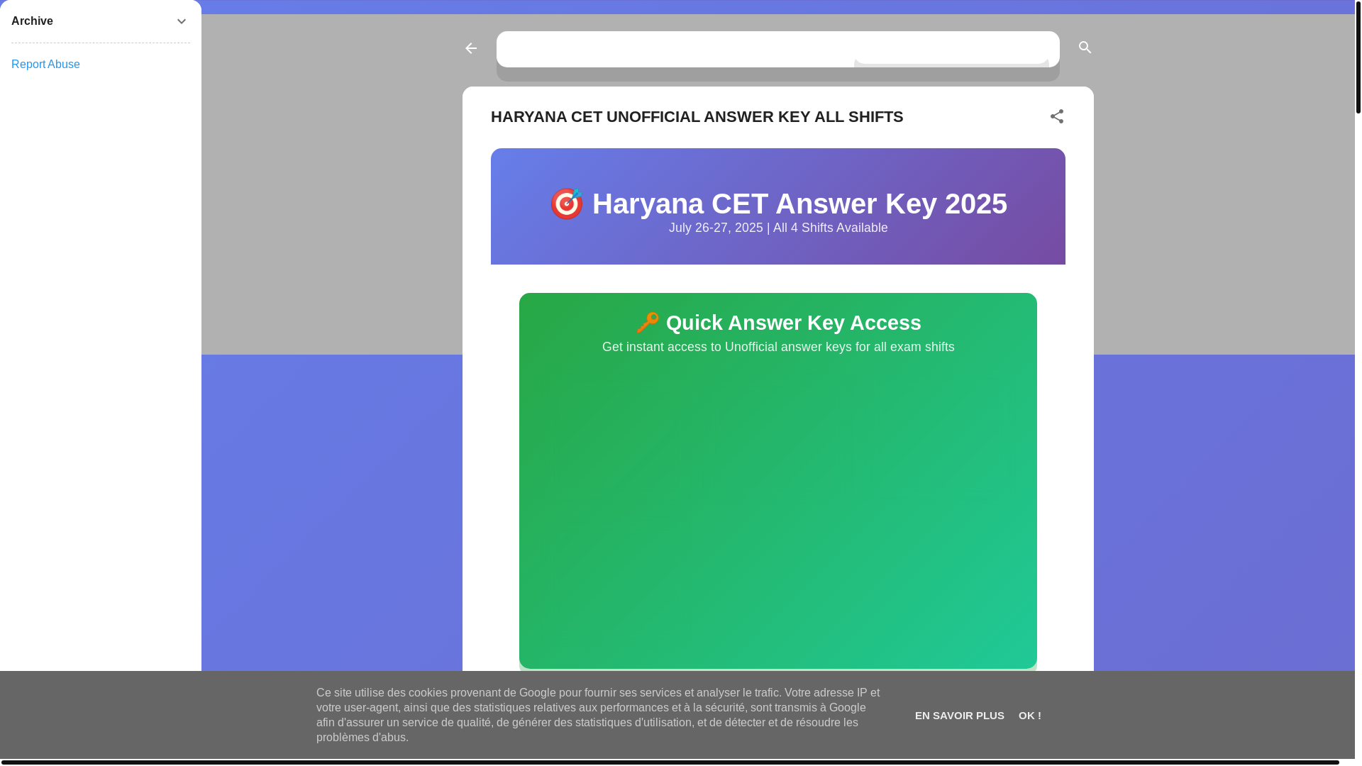
Task: Click the horizontal scrollbar at bottom
Action: (670, 762)
